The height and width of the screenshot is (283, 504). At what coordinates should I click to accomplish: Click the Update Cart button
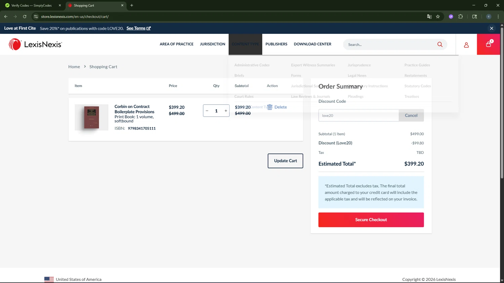[x=285, y=161]
